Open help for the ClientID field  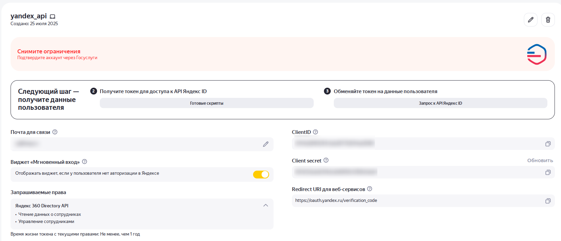click(315, 132)
